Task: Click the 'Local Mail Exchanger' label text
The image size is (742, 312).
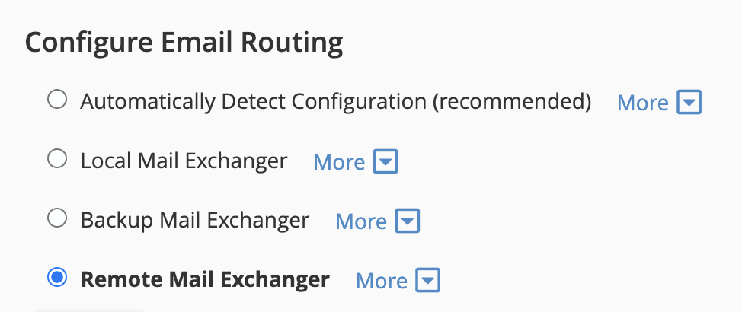Action: click(x=184, y=161)
